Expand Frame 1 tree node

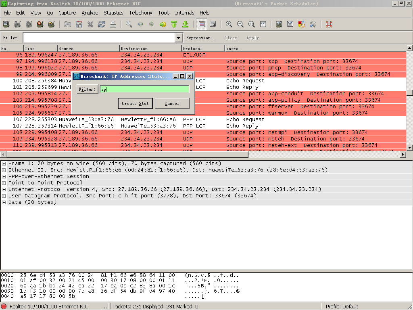pos(4,163)
